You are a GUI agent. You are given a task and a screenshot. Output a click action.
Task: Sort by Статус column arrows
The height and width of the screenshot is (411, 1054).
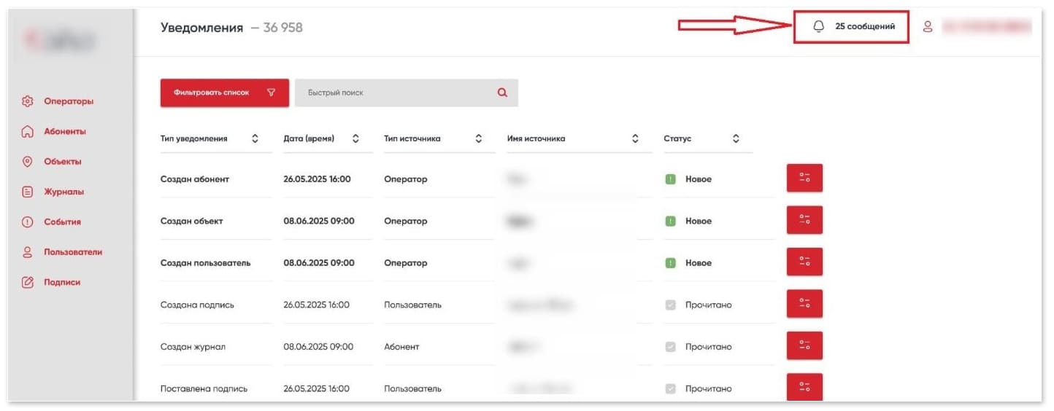pos(736,138)
